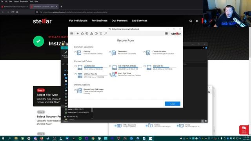251x141 pixels.
Task: Click the stellar logo on the website
Action: point(42,21)
